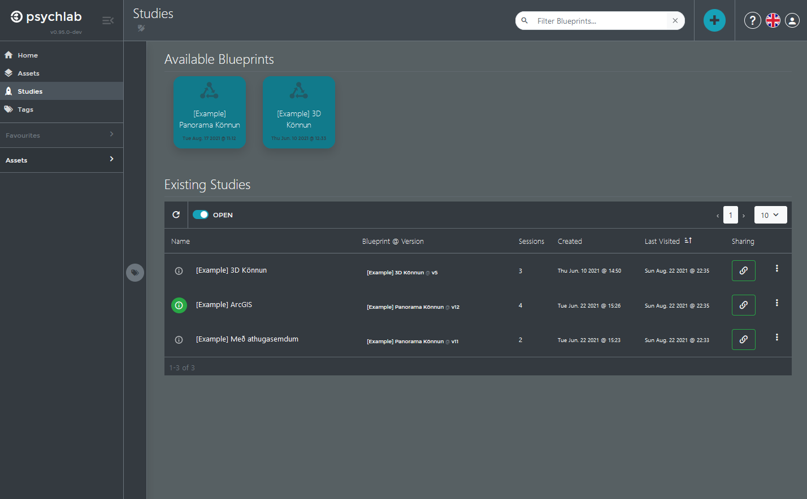
Task: Click the share link icon for ArcGIS study
Action: [743, 305]
